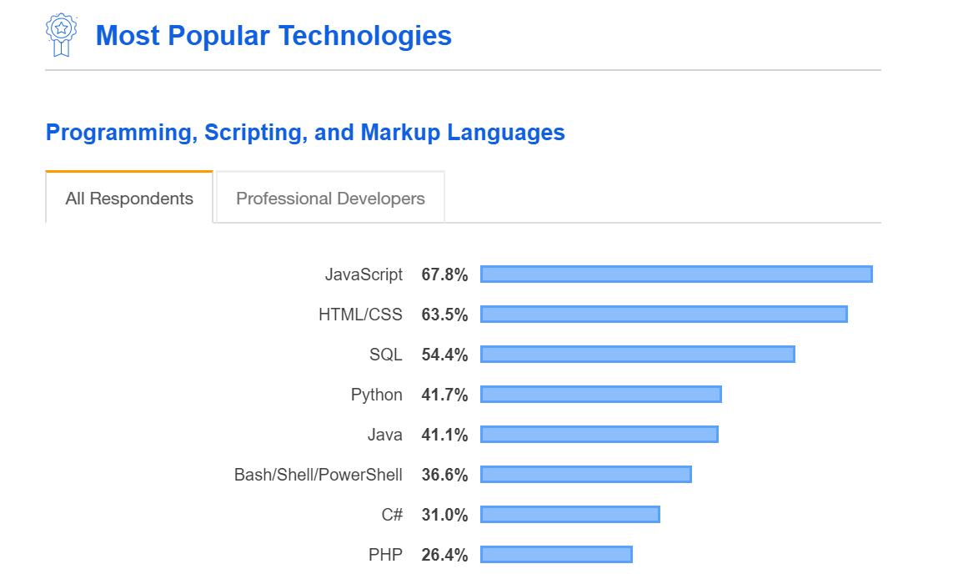Image resolution: width=963 pixels, height=579 pixels.
Task: Click the Java bar in the chart
Action: pos(599,435)
